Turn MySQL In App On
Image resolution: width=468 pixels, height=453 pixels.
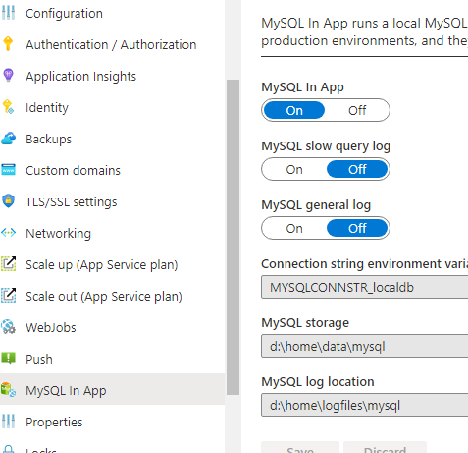coord(294,110)
